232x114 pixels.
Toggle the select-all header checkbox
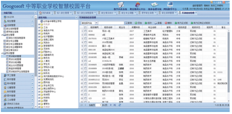click(x=85, y=27)
